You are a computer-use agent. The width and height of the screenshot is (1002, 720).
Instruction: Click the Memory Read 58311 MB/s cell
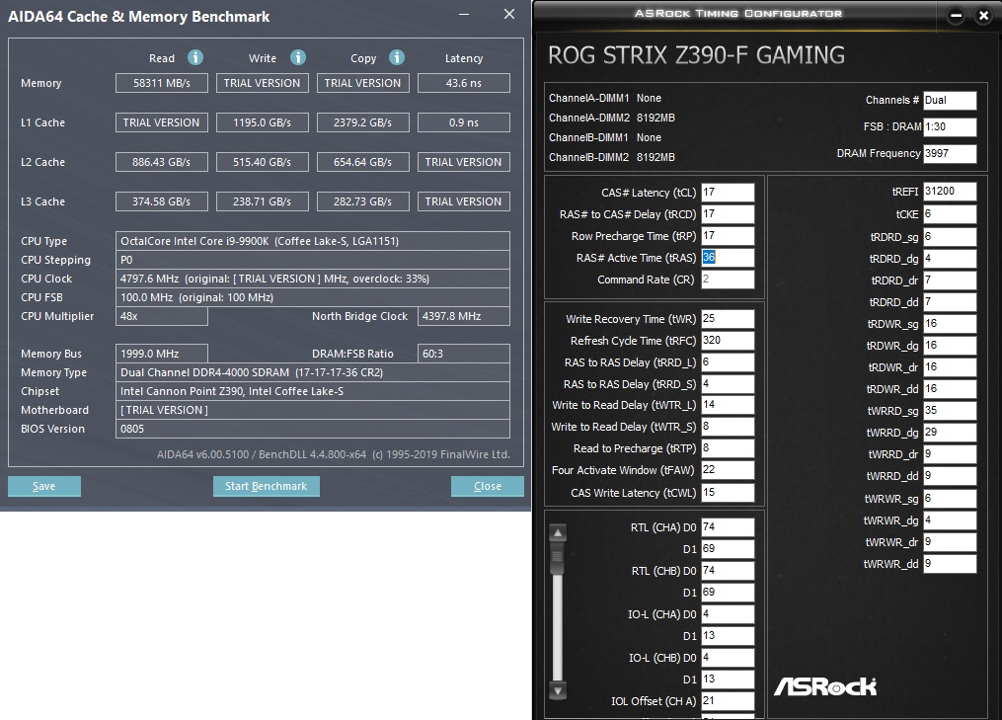point(162,83)
